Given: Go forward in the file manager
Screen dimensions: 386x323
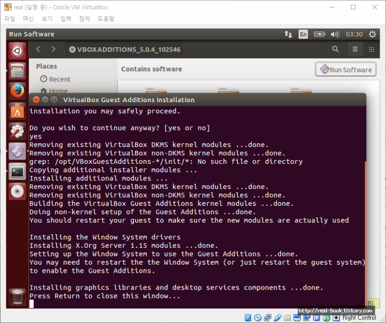Looking at the screenshot, I should pos(54,49).
